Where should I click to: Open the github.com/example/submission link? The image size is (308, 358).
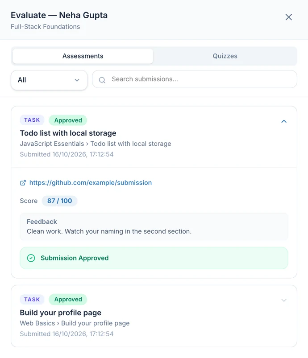[x=91, y=183]
